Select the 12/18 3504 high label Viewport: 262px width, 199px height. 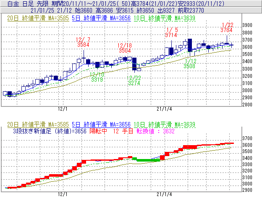click(125, 48)
